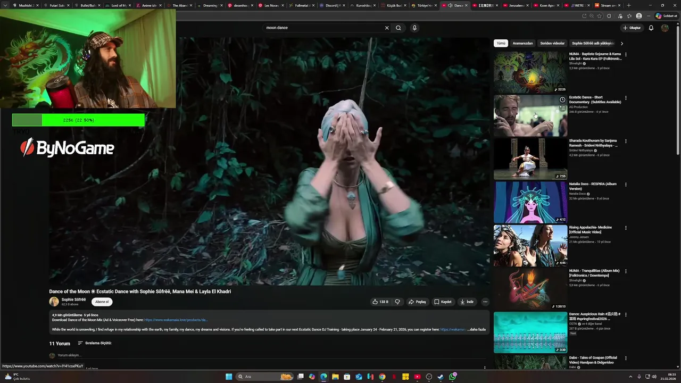Open options for Sharada Kouthuvam video
681x383 pixels.
[626, 141]
